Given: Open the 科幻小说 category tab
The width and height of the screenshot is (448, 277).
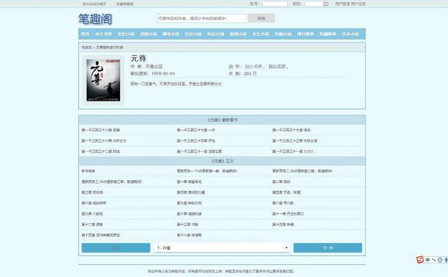Looking at the screenshot, I should [x=215, y=34].
